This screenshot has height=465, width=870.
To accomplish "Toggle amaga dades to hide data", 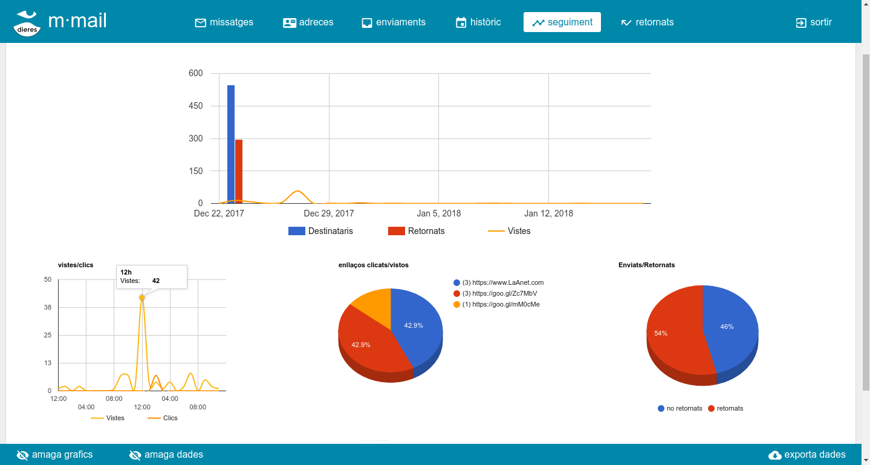I will (x=166, y=455).
